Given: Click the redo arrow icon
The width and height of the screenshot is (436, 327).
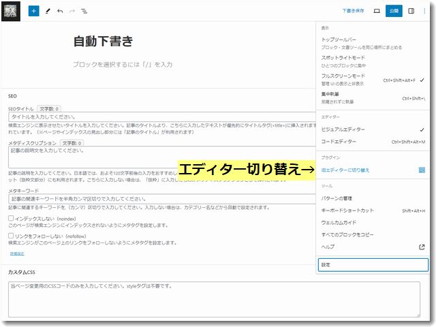Looking at the screenshot, I should click(72, 12).
